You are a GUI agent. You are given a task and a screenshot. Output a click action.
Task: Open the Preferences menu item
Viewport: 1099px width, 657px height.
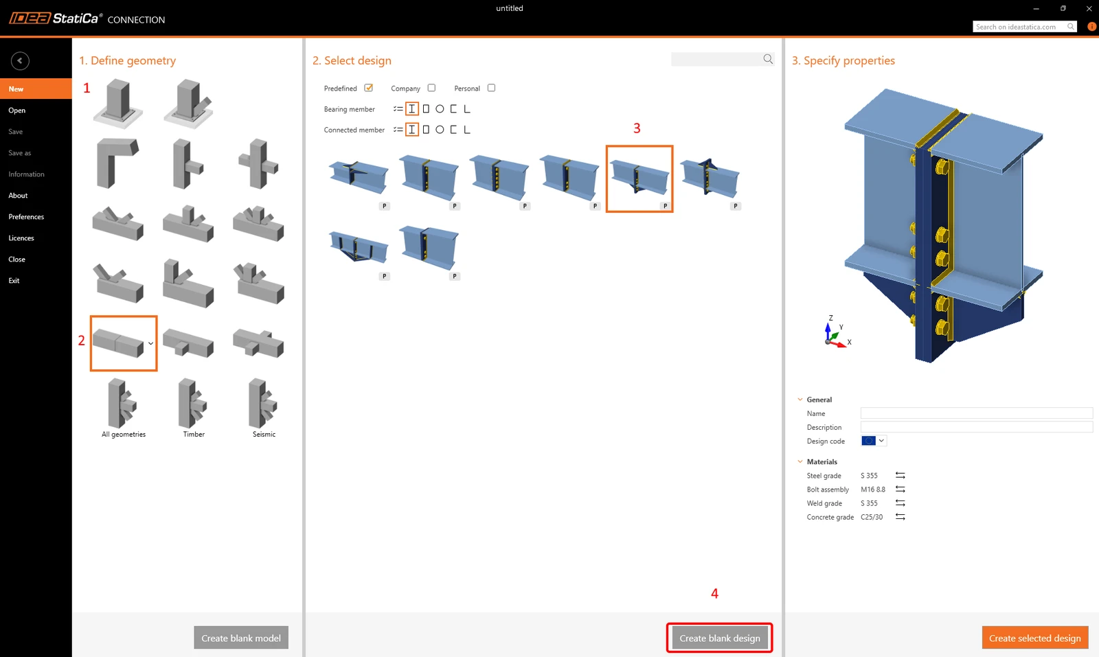[x=26, y=217]
